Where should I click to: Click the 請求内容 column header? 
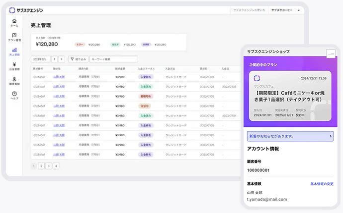tap(84, 69)
